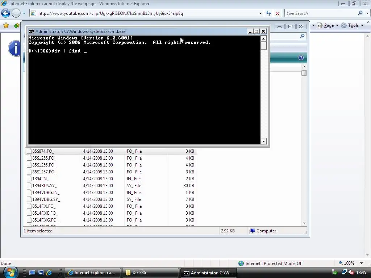371x278 pixels.
Task: Expand the toolbar overflow chevron
Action: (368, 22)
